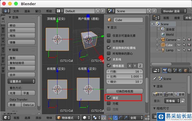Open 3D View editor type selector
Viewport: 192px width, 121px height.
(x=6, y=118)
